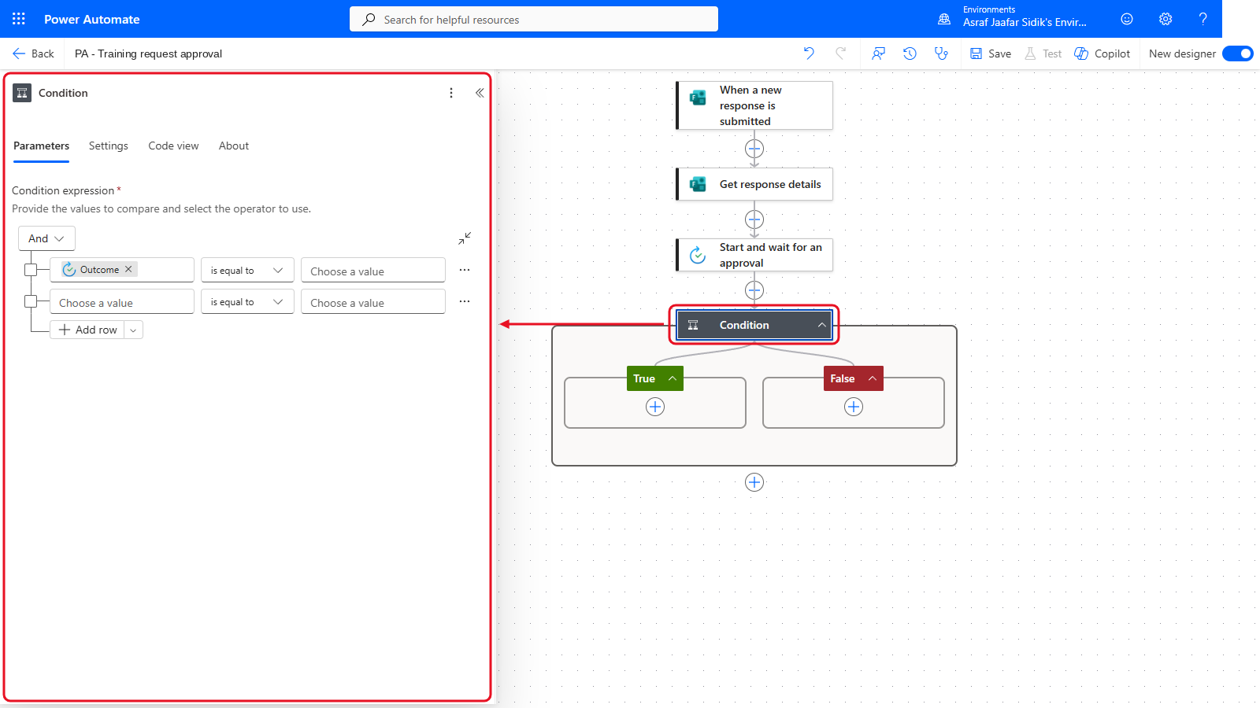This screenshot has width=1260, height=708.
Task: Open the Environments picker icon
Action: [944, 19]
